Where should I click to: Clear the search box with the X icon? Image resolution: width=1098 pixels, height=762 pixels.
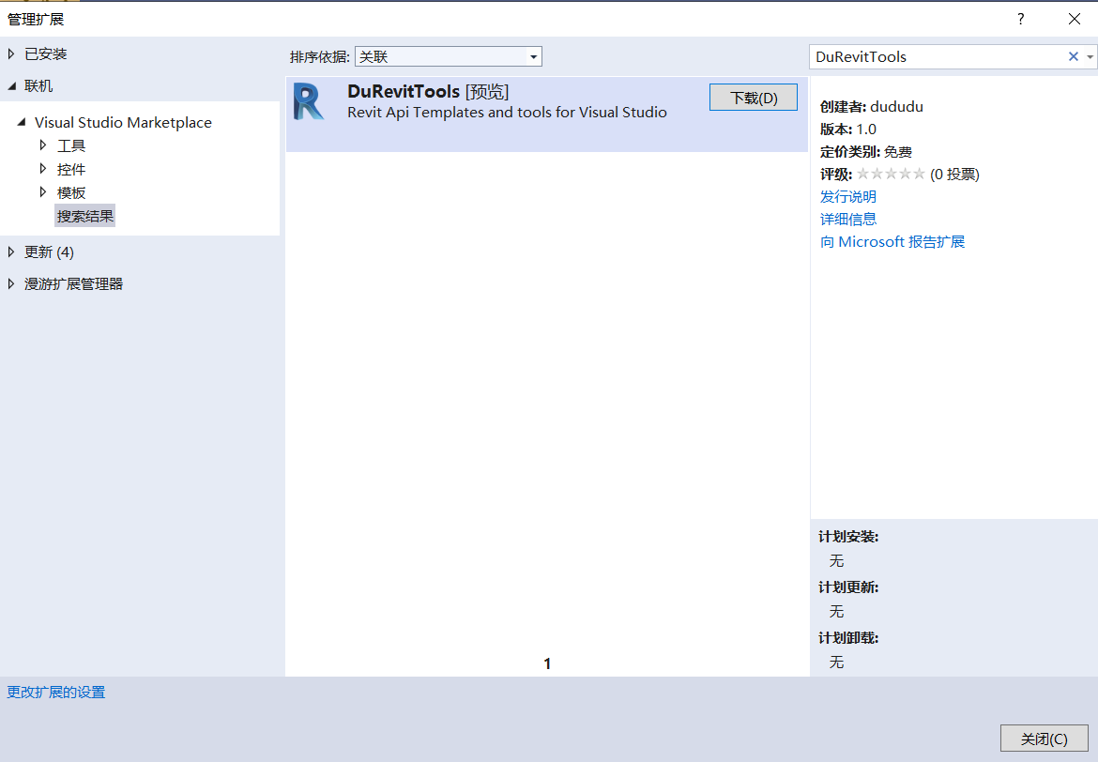coord(1073,56)
